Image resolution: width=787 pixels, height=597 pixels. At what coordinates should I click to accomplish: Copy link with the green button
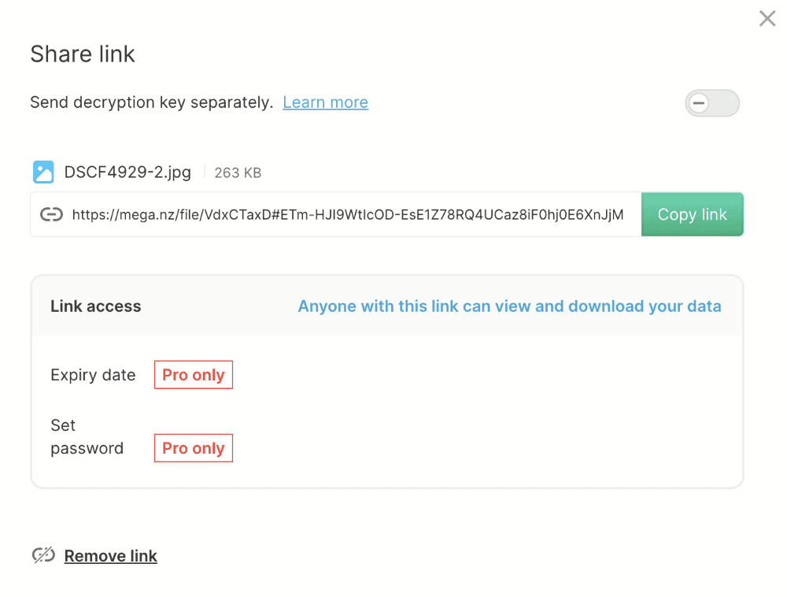(692, 214)
